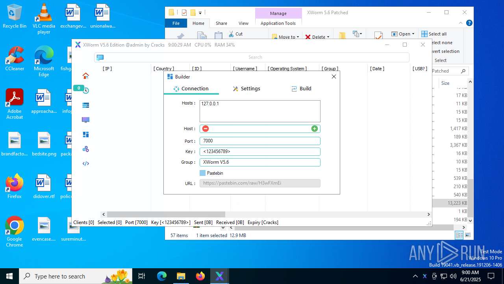Click the taskbar search box
504x284 pixels.
point(76,276)
